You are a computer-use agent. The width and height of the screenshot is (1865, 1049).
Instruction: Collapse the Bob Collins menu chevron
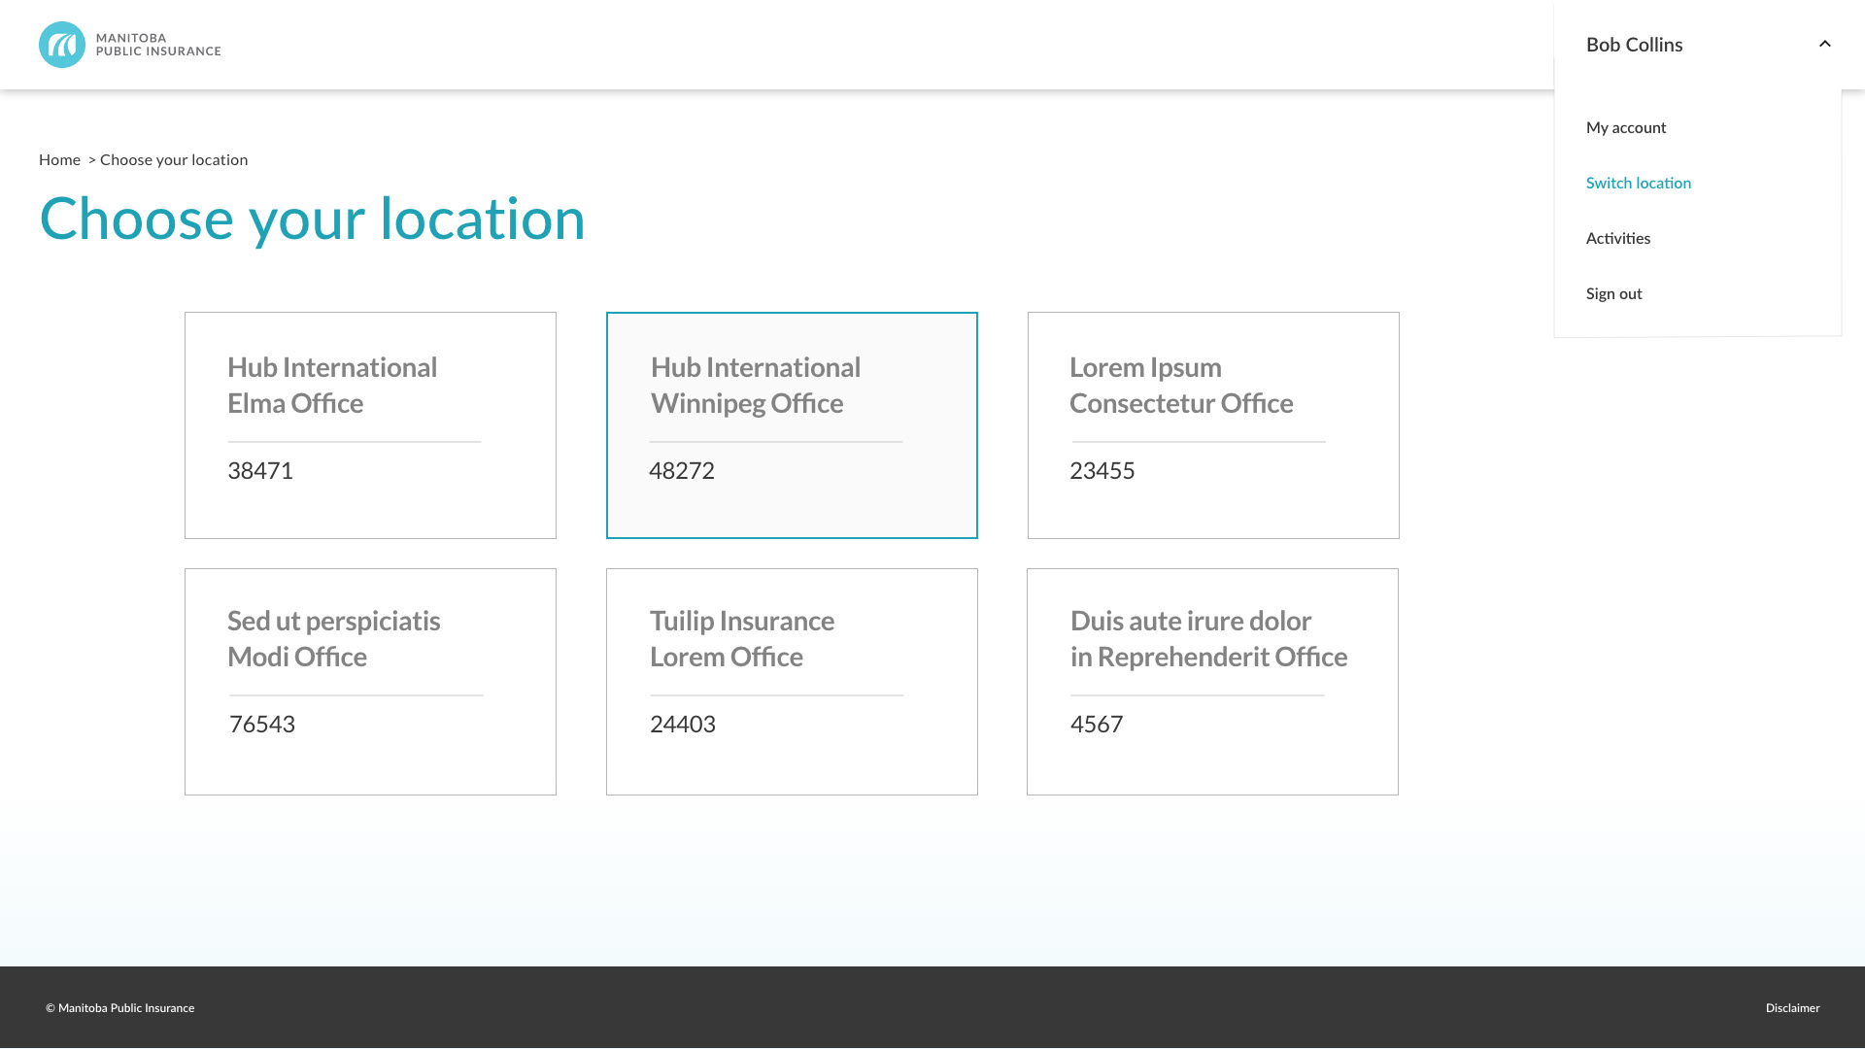coord(1825,44)
